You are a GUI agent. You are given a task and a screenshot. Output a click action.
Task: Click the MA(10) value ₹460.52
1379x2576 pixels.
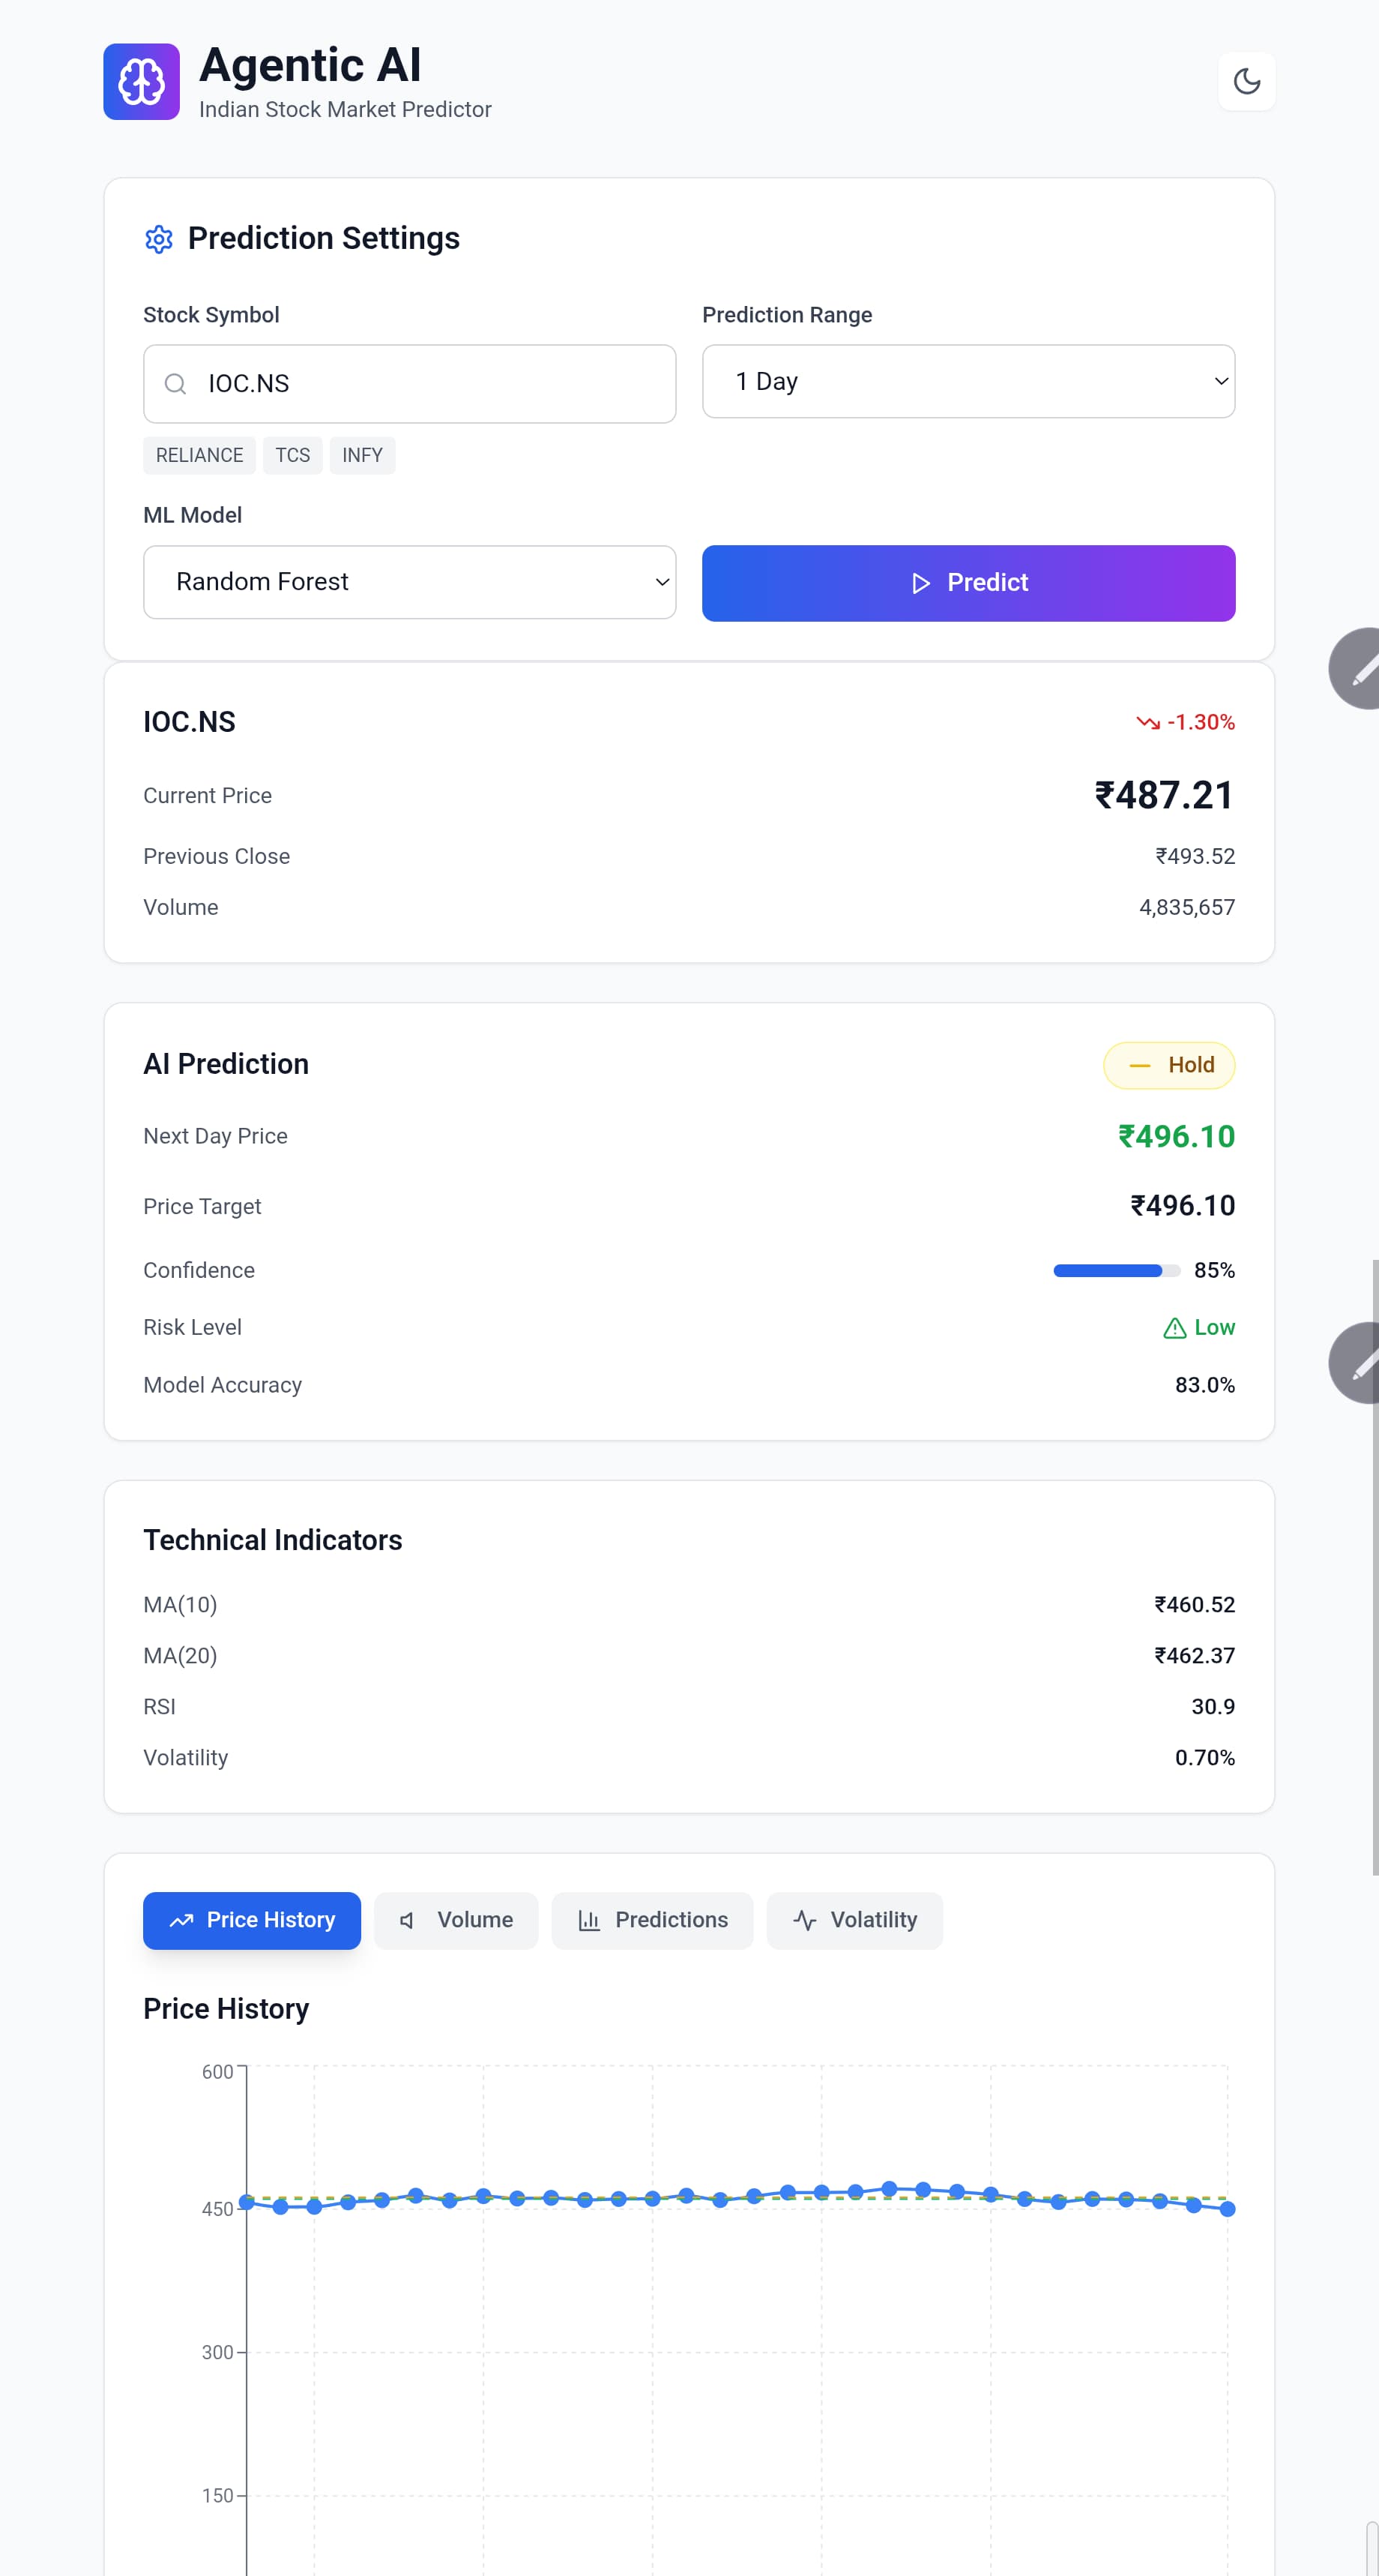pyautogui.click(x=1194, y=1605)
